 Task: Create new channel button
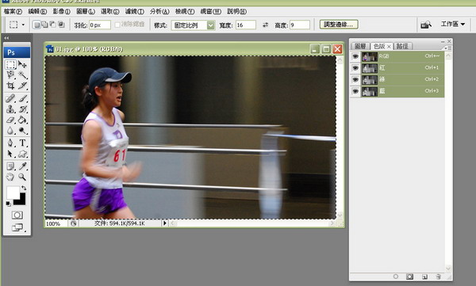click(424, 276)
